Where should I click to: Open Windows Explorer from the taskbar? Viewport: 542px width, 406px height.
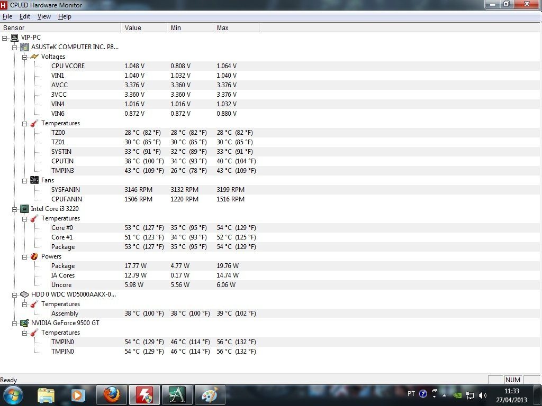(x=46, y=395)
